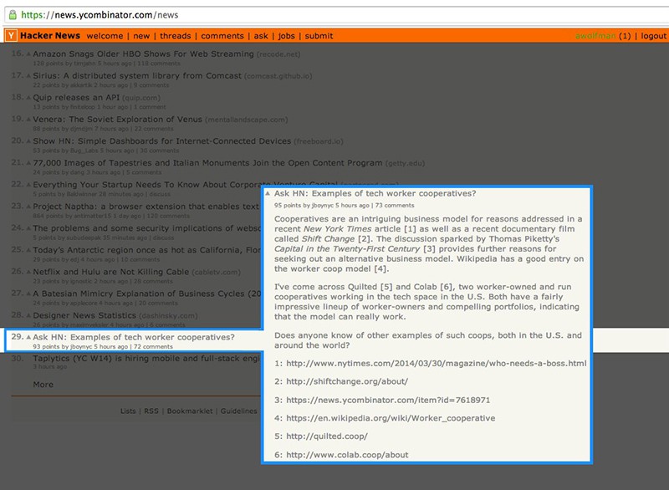
Task: Open the Wikipedia Worker_cooperative link
Action: [391, 418]
